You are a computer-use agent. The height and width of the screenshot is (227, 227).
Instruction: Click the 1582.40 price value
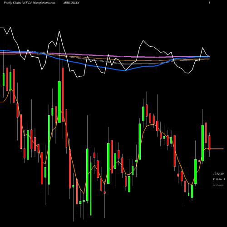tap(218, 174)
